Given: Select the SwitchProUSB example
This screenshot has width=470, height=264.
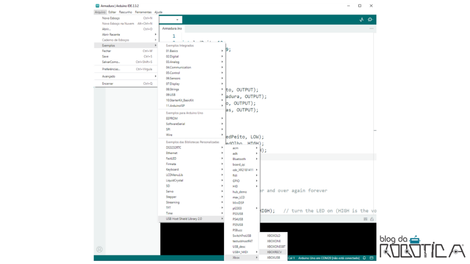Looking at the screenshot, I should coord(242,236).
